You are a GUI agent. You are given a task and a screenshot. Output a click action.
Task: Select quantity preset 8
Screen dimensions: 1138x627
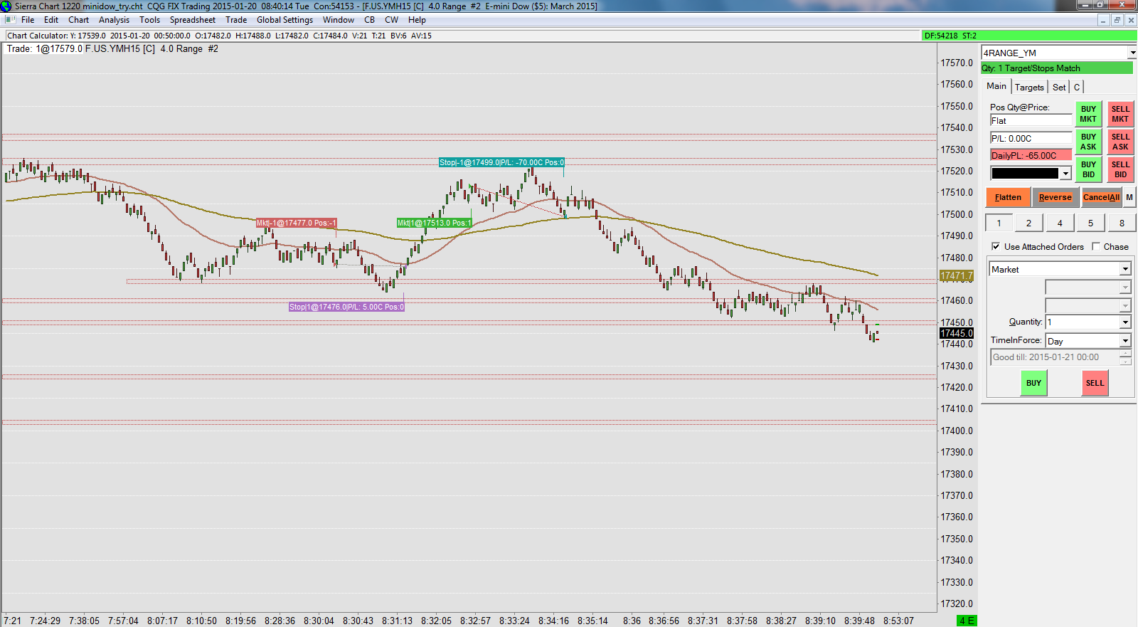pyautogui.click(x=1122, y=223)
